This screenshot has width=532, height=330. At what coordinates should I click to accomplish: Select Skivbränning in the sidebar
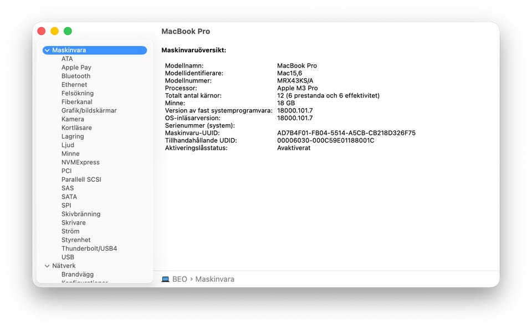pos(81,214)
